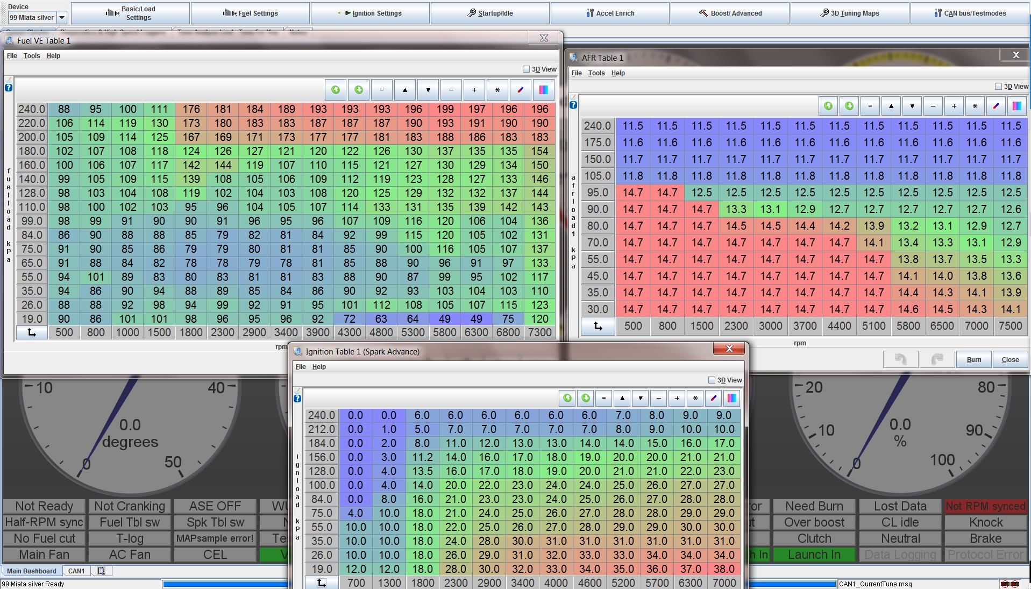Open the Device dropdown showing 99 Miata silver
1031x589 pixels.
pyautogui.click(x=62, y=17)
